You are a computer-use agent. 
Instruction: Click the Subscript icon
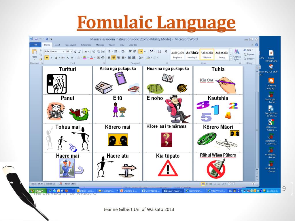(67, 58)
